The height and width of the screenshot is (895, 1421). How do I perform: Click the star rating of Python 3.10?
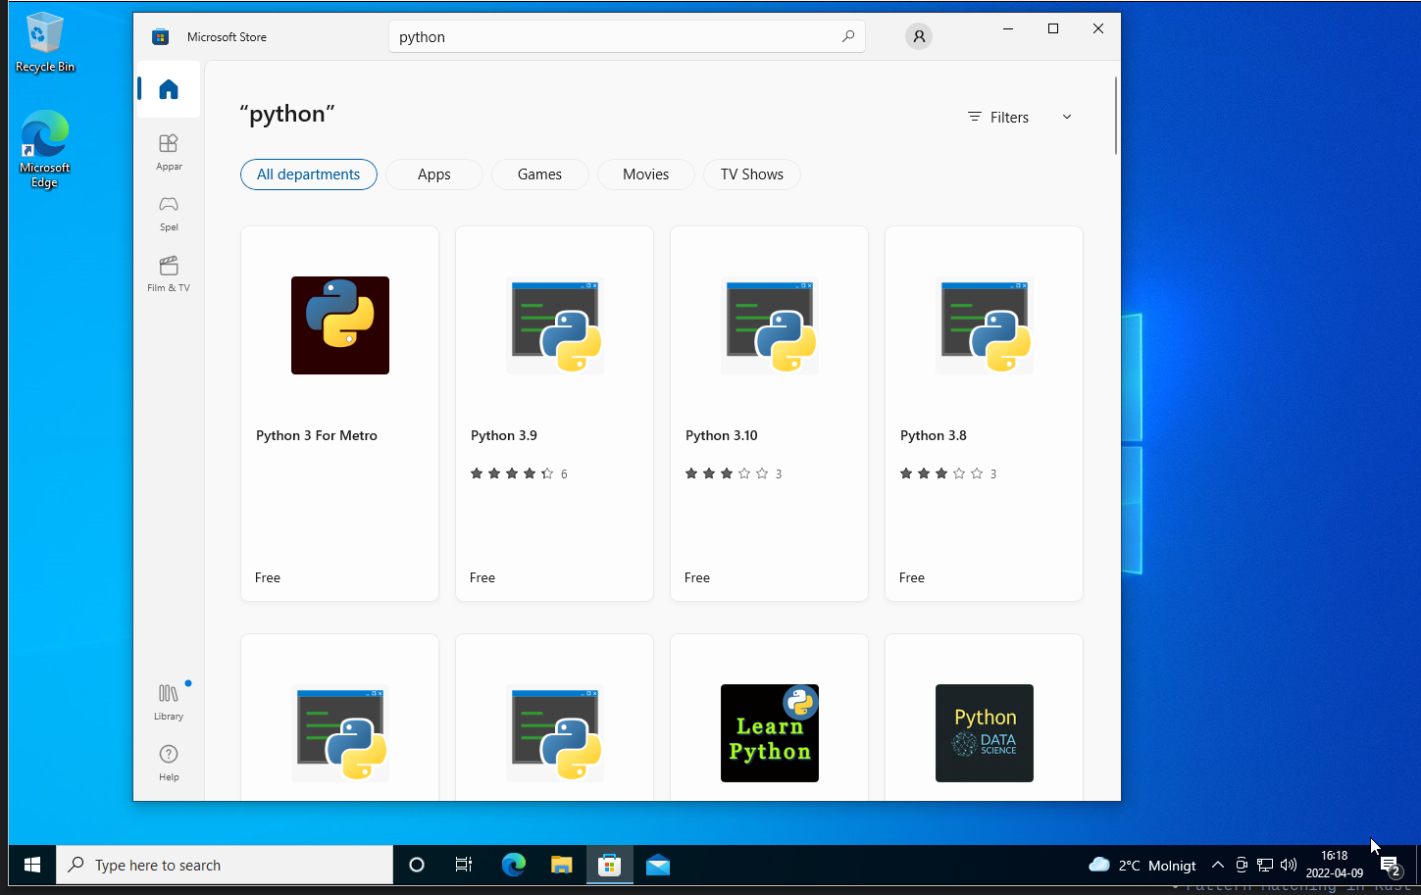pyautogui.click(x=727, y=473)
